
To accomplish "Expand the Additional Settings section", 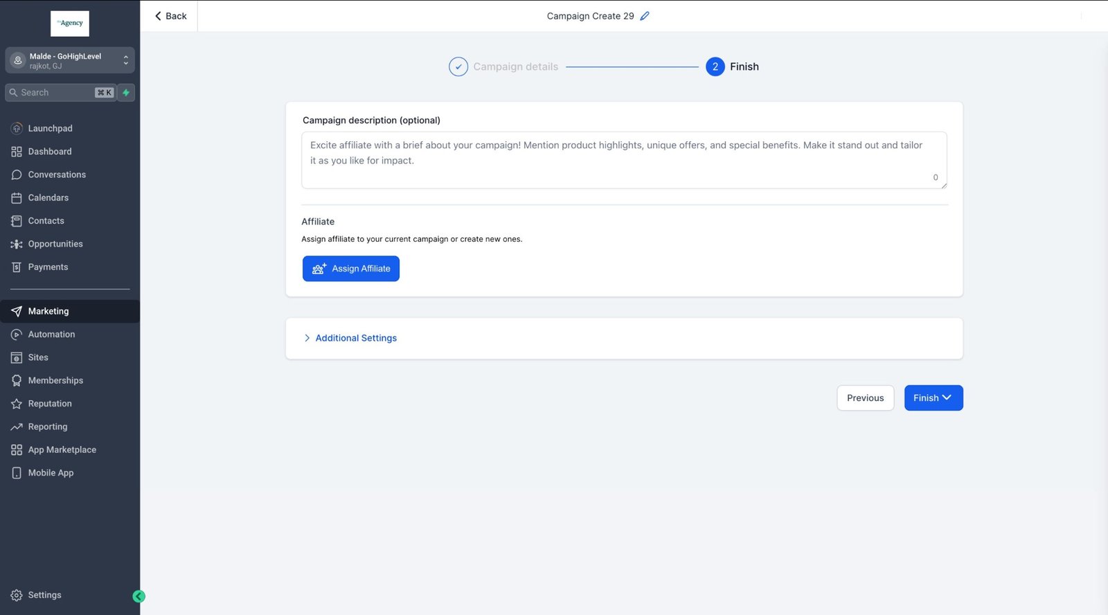I will click(x=356, y=338).
